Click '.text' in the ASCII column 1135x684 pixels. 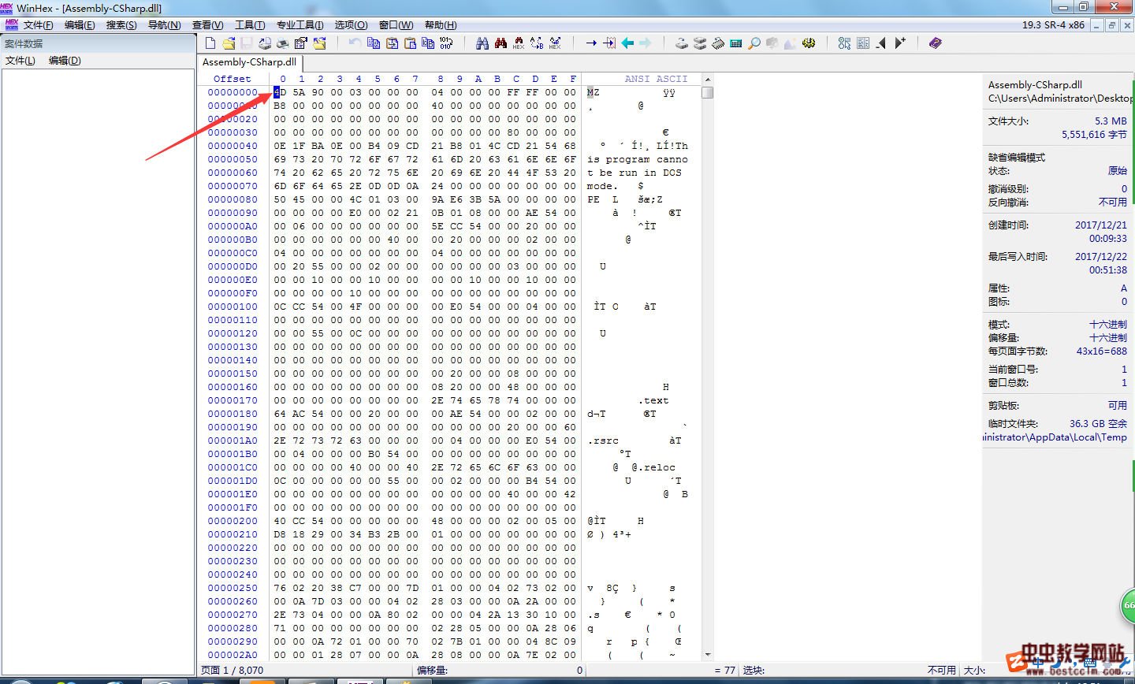click(x=653, y=400)
